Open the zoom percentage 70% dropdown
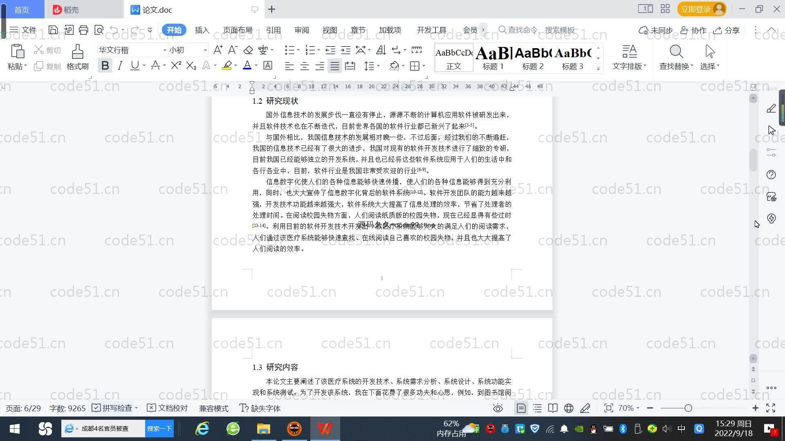Viewport: 785px width, 441px height. [x=628, y=408]
